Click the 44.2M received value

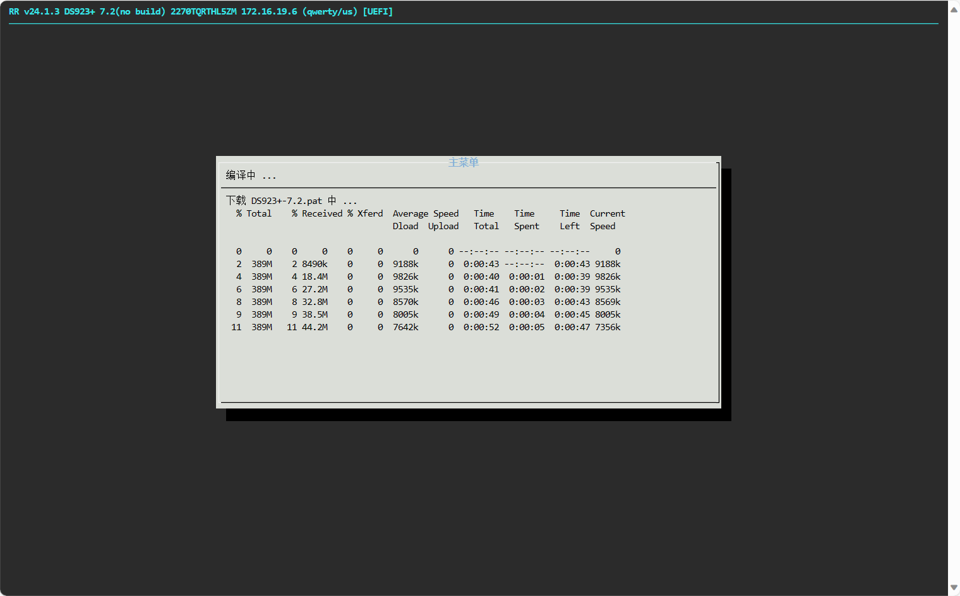point(315,327)
